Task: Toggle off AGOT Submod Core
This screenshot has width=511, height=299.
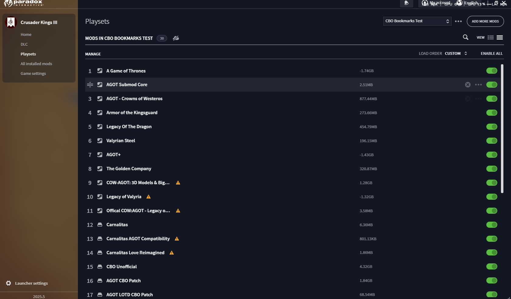Action: point(492,85)
